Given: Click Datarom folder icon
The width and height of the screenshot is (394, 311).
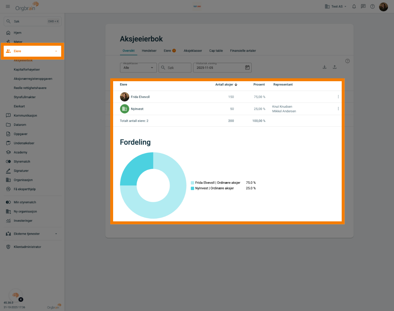Looking at the screenshot, I should coord(8,125).
